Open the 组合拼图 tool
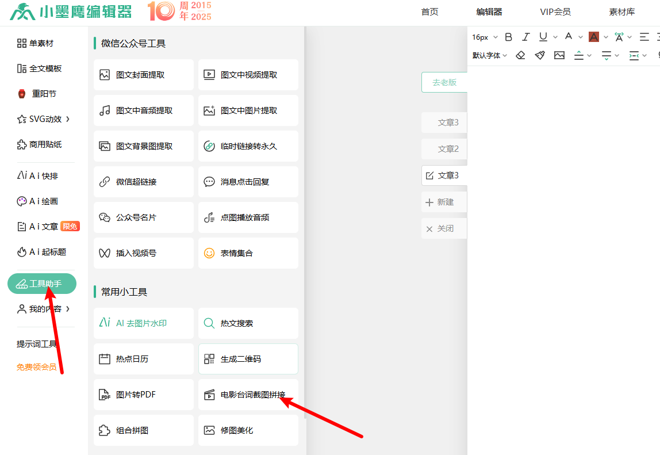Viewport: 660px width, 455px height. [x=144, y=430]
